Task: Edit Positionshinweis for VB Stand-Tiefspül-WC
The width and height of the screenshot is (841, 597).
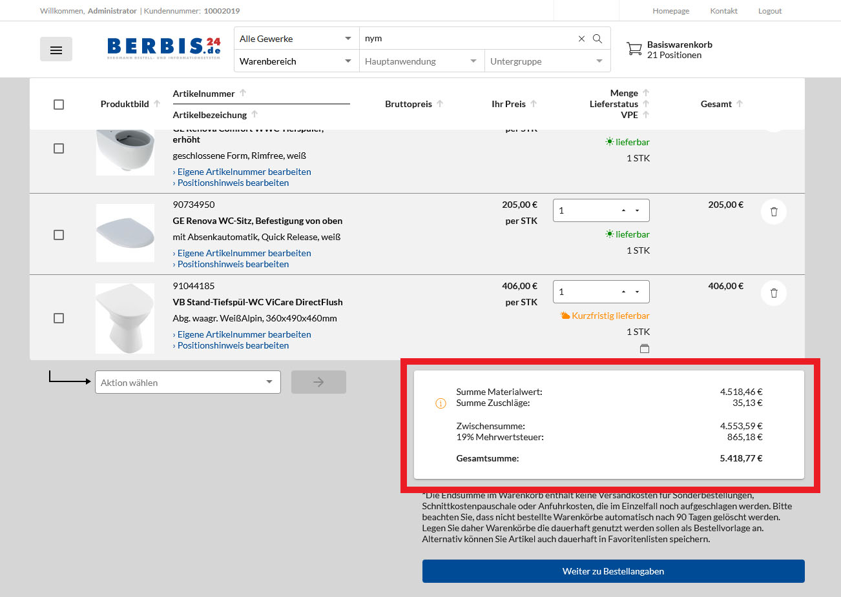Action: coord(233,345)
